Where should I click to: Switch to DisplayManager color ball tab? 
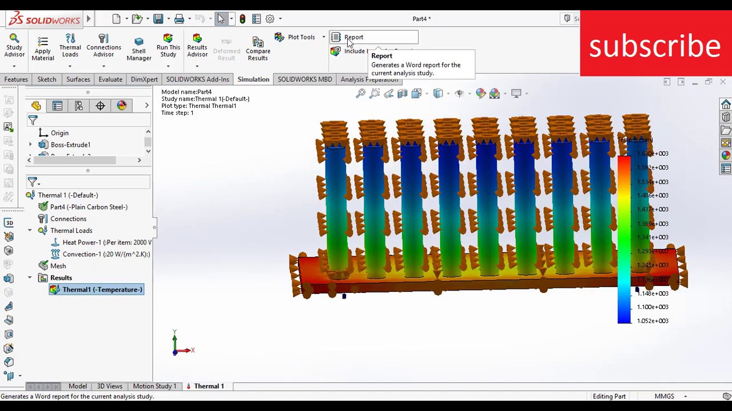(x=122, y=106)
